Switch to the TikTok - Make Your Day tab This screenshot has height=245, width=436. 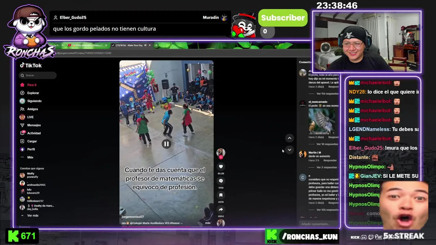point(129,45)
